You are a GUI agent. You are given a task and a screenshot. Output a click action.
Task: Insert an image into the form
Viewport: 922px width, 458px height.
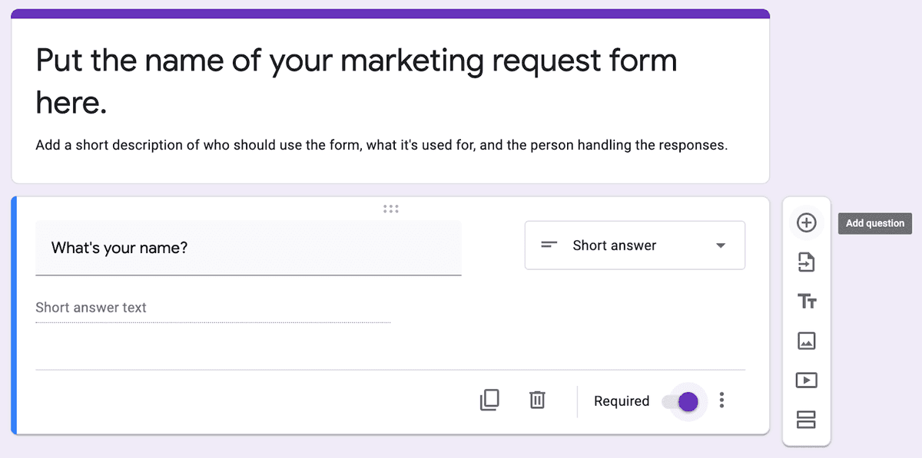tap(807, 341)
